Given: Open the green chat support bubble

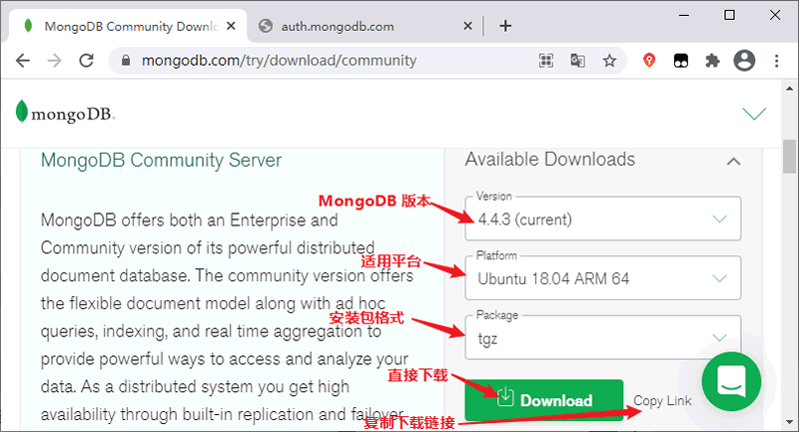Looking at the screenshot, I should point(731,381).
